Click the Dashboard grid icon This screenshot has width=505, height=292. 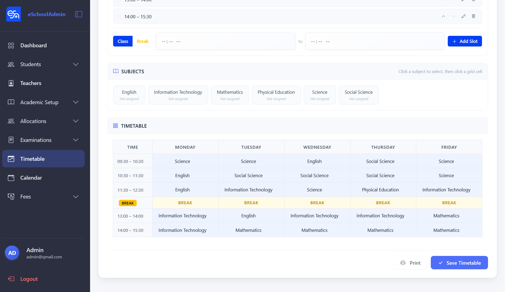(11, 45)
